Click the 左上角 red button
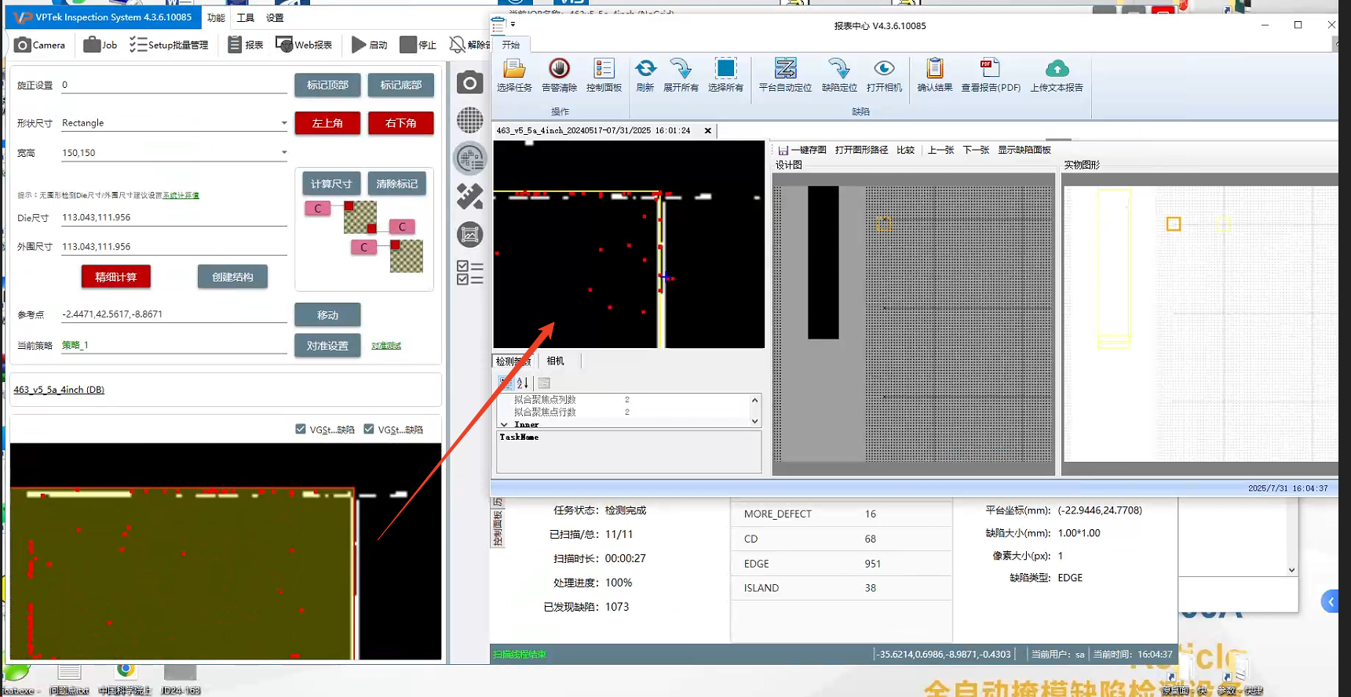Viewport: 1351px width, 697px height. [x=327, y=123]
